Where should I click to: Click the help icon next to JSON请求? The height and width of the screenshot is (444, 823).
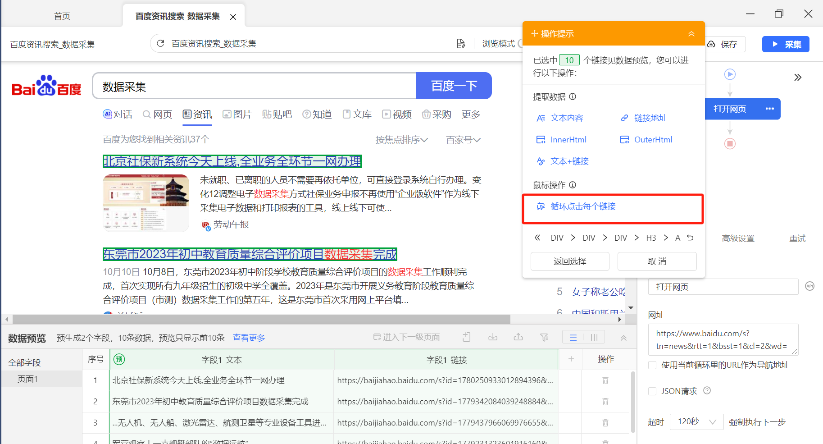point(707,391)
